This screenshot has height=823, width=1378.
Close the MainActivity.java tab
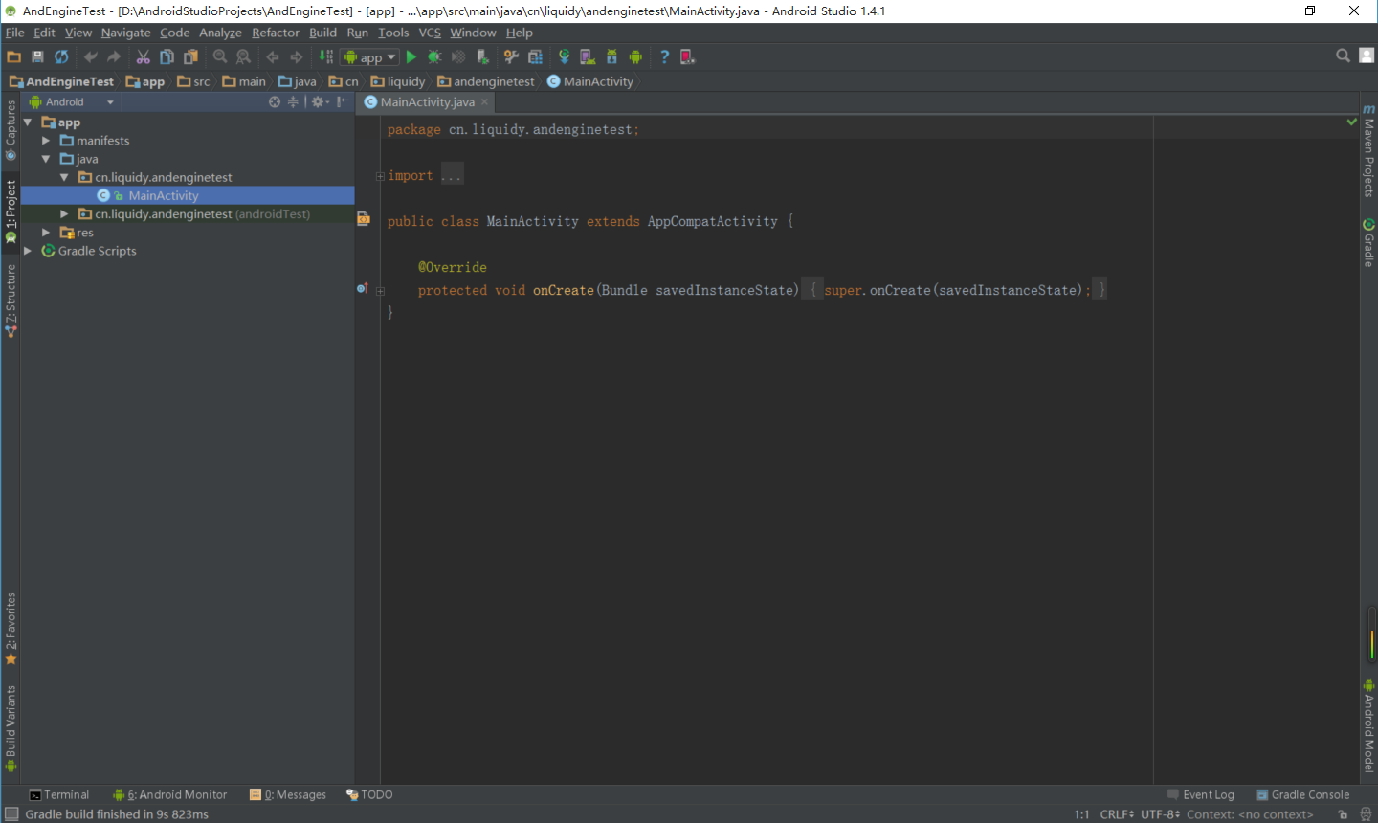click(485, 101)
